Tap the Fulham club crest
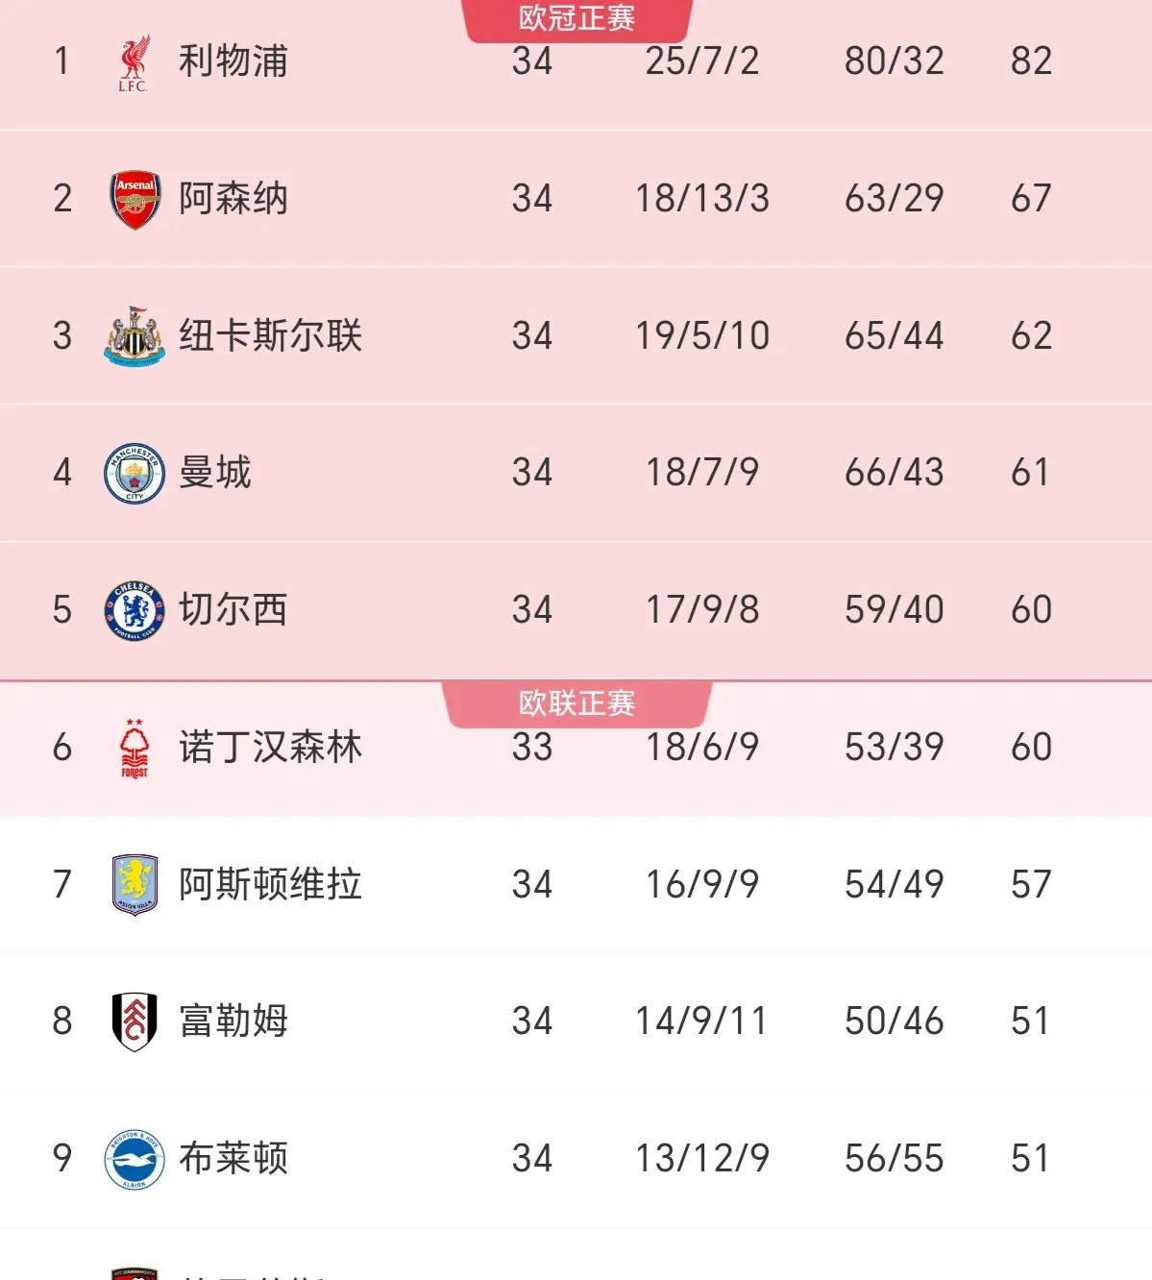This screenshot has height=1280, width=1152. coord(135,1022)
